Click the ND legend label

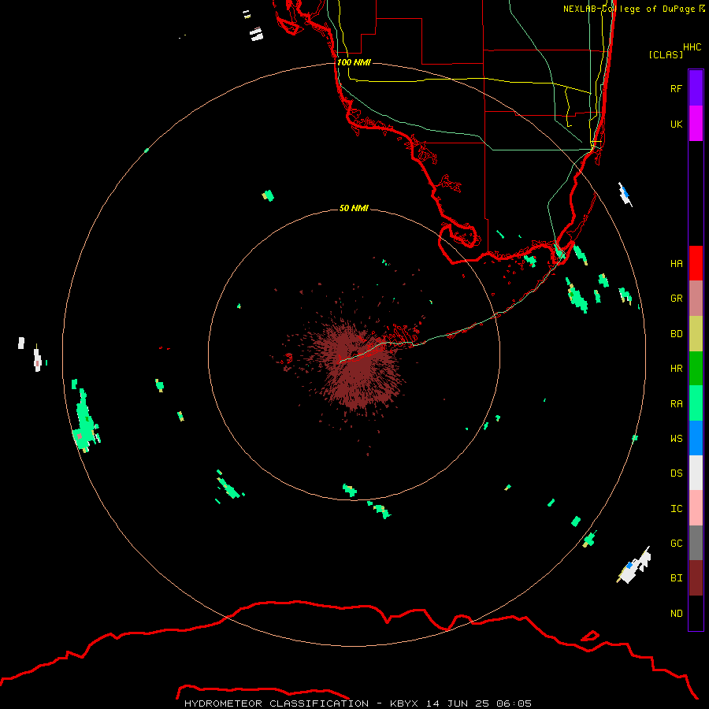coord(676,614)
